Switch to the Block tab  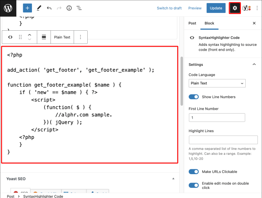[x=209, y=23]
